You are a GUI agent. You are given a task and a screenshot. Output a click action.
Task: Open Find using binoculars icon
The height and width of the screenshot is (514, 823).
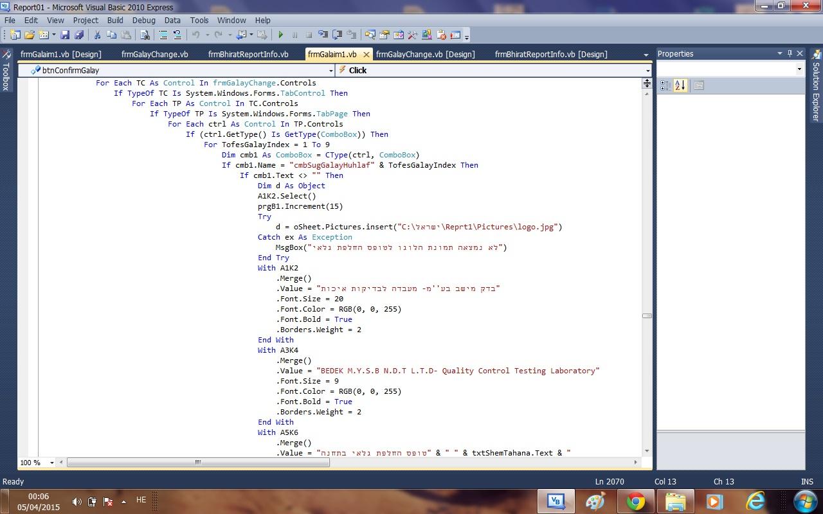click(x=145, y=35)
